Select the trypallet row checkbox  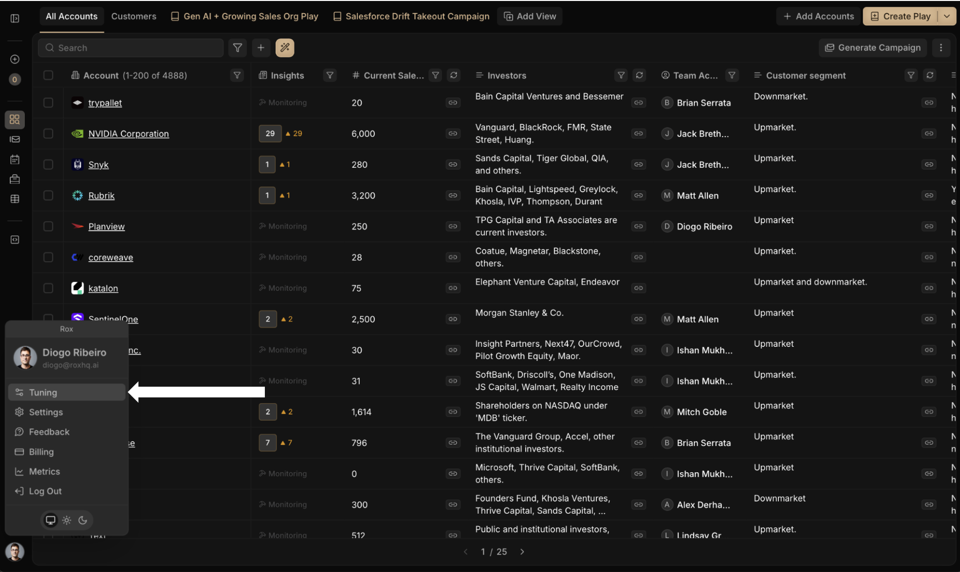click(x=48, y=103)
